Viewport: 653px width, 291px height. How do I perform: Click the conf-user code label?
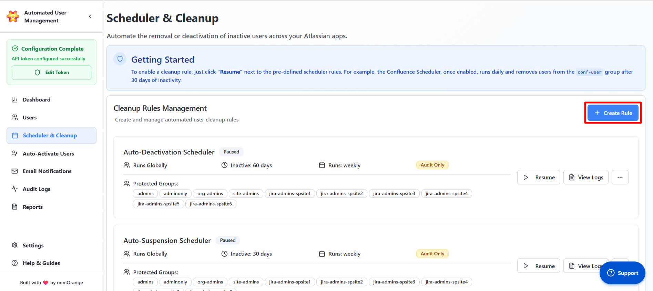coord(590,72)
